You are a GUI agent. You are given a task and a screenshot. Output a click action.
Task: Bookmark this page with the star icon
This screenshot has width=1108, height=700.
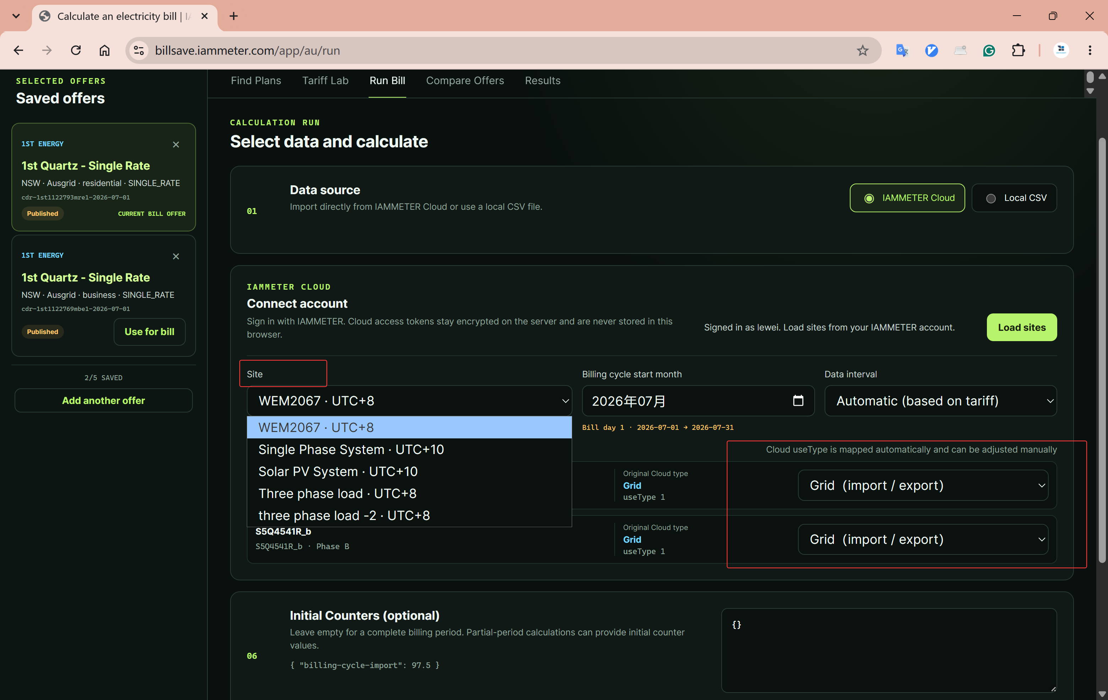(862, 50)
